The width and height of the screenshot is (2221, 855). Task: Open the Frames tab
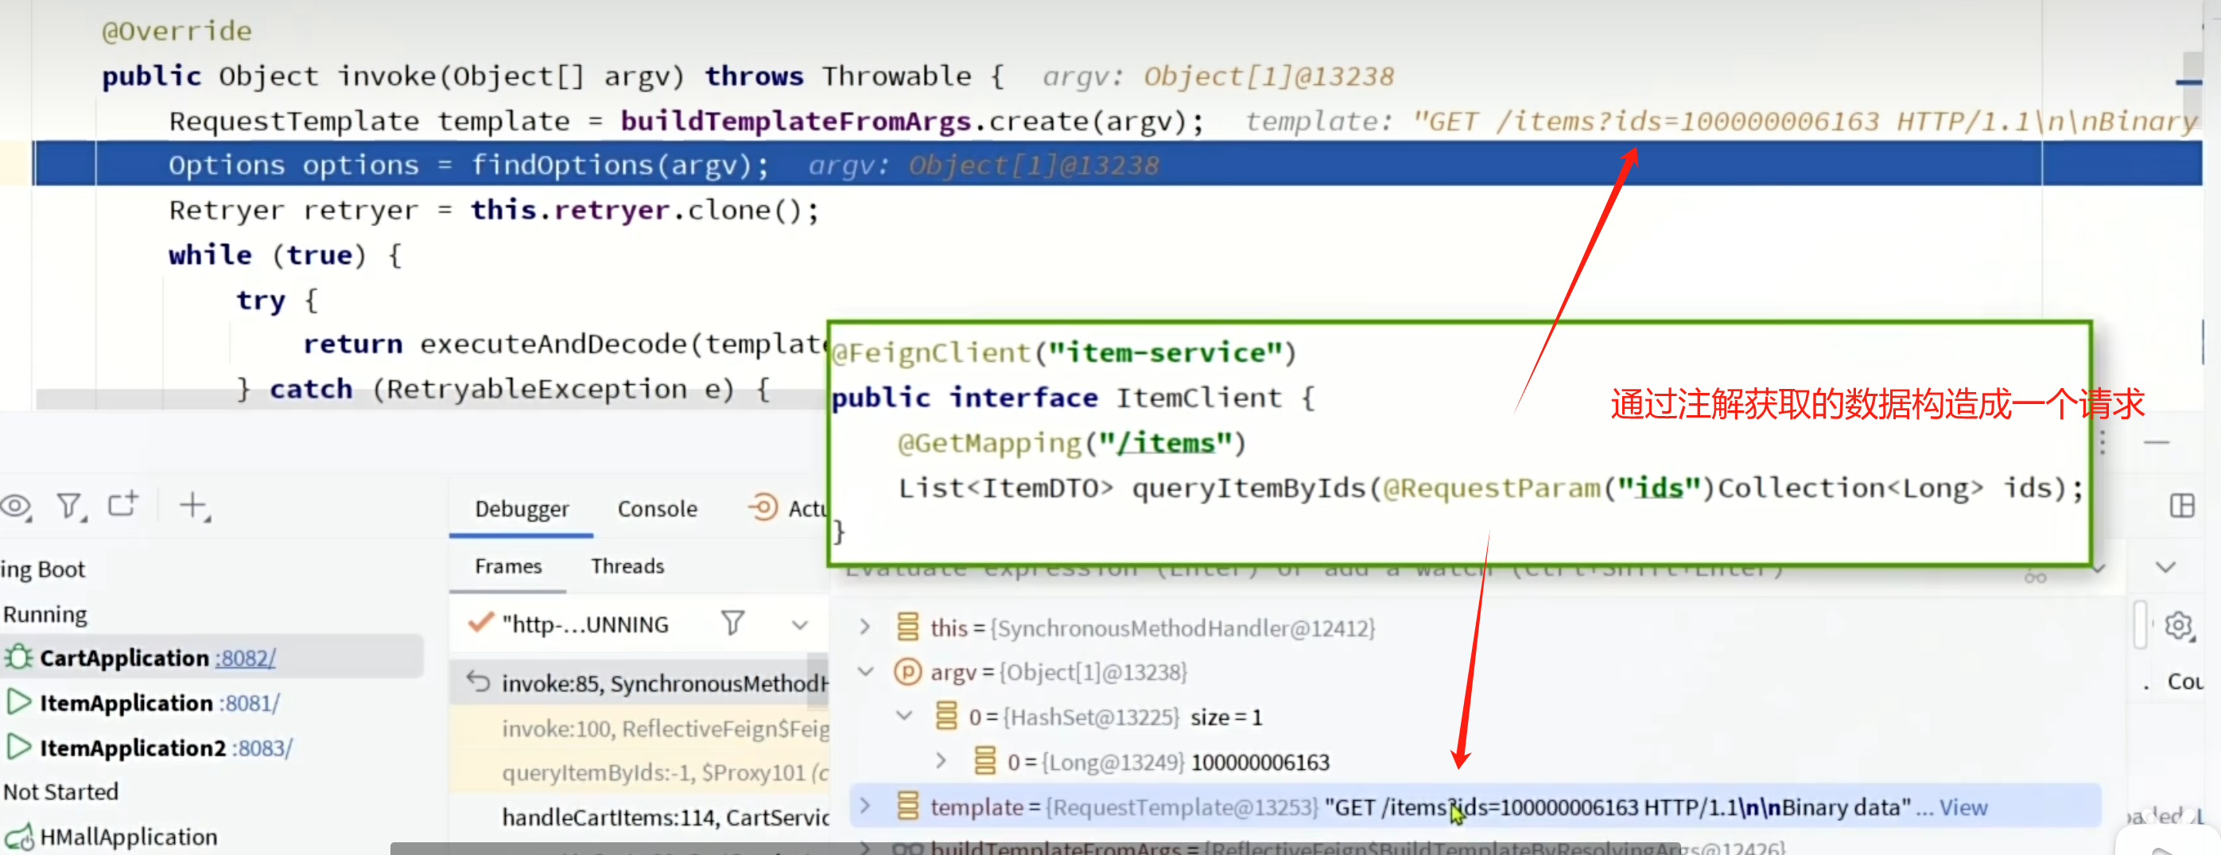508,566
